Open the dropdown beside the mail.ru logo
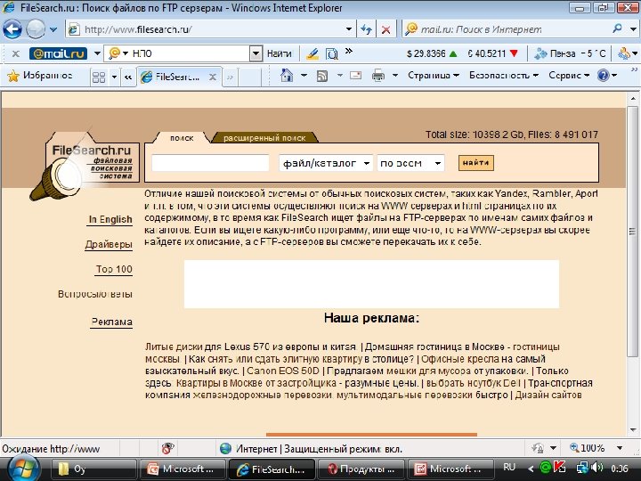This screenshot has width=641, height=481. coord(97,53)
